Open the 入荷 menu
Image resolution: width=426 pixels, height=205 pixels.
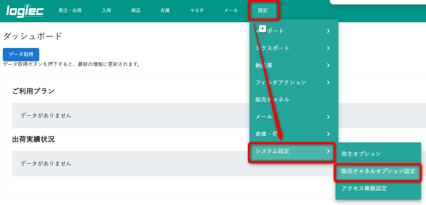click(x=106, y=10)
